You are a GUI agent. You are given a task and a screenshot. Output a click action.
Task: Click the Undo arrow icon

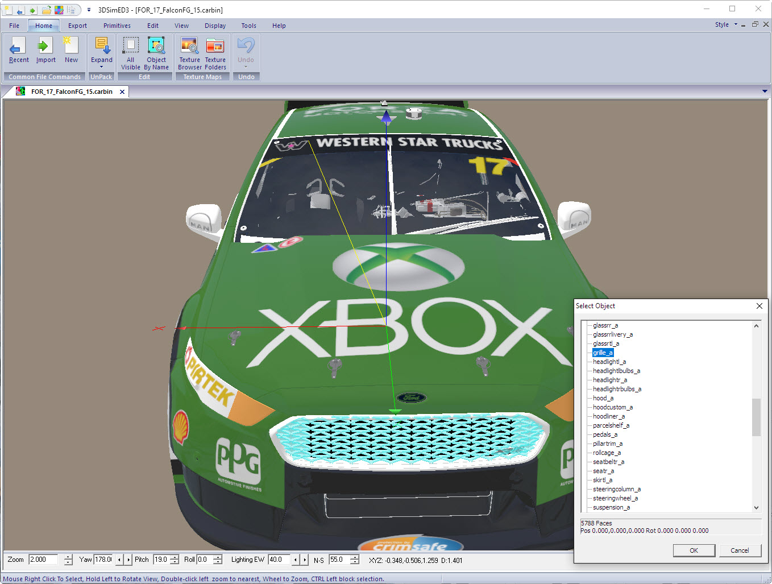tap(246, 45)
